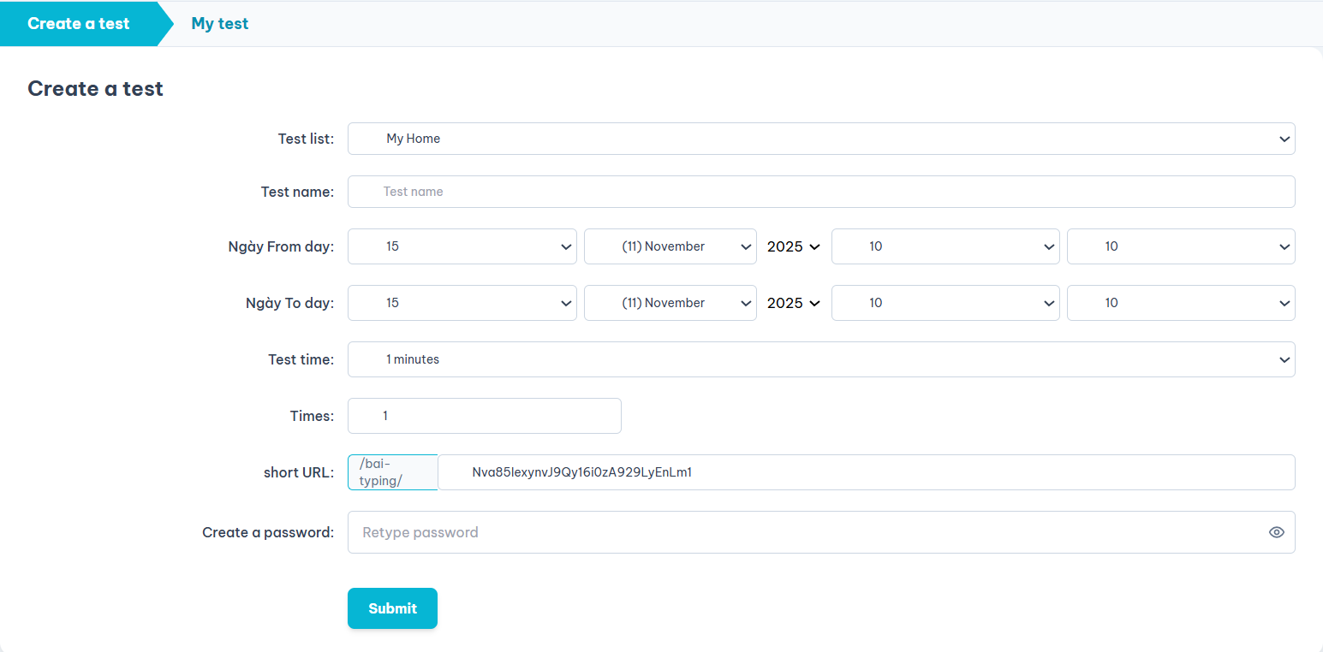Open the To year dropdown showing 2025
This screenshot has height=652, width=1323.
(x=793, y=302)
